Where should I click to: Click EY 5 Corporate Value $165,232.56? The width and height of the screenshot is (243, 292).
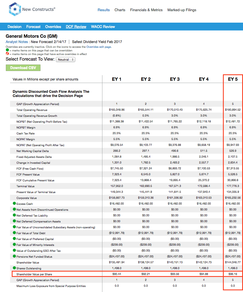click(x=233, y=198)
